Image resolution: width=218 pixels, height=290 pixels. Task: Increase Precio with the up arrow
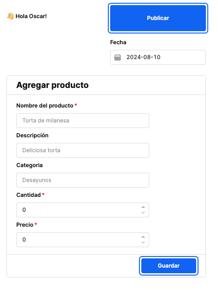(x=143, y=237)
